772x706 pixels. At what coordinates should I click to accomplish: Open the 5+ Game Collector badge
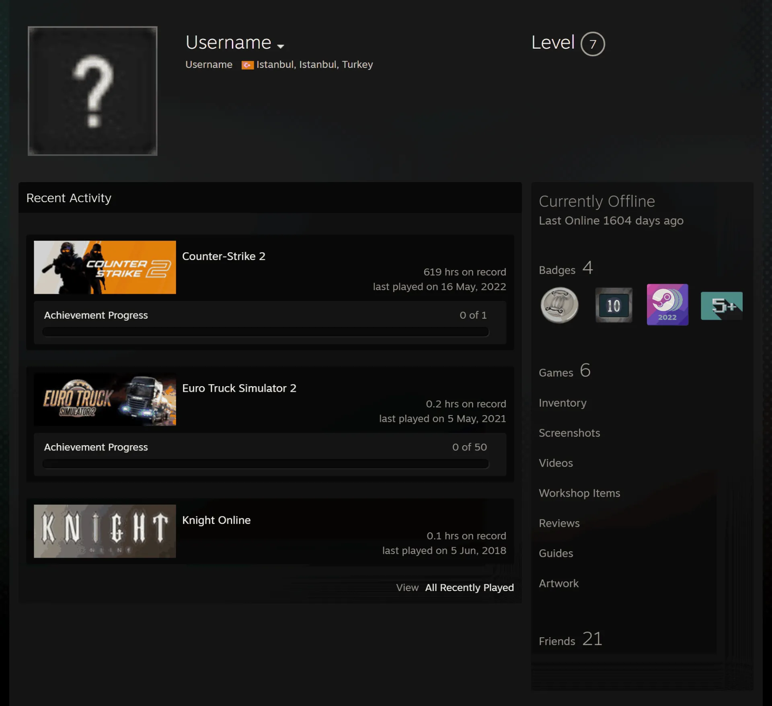722,306
